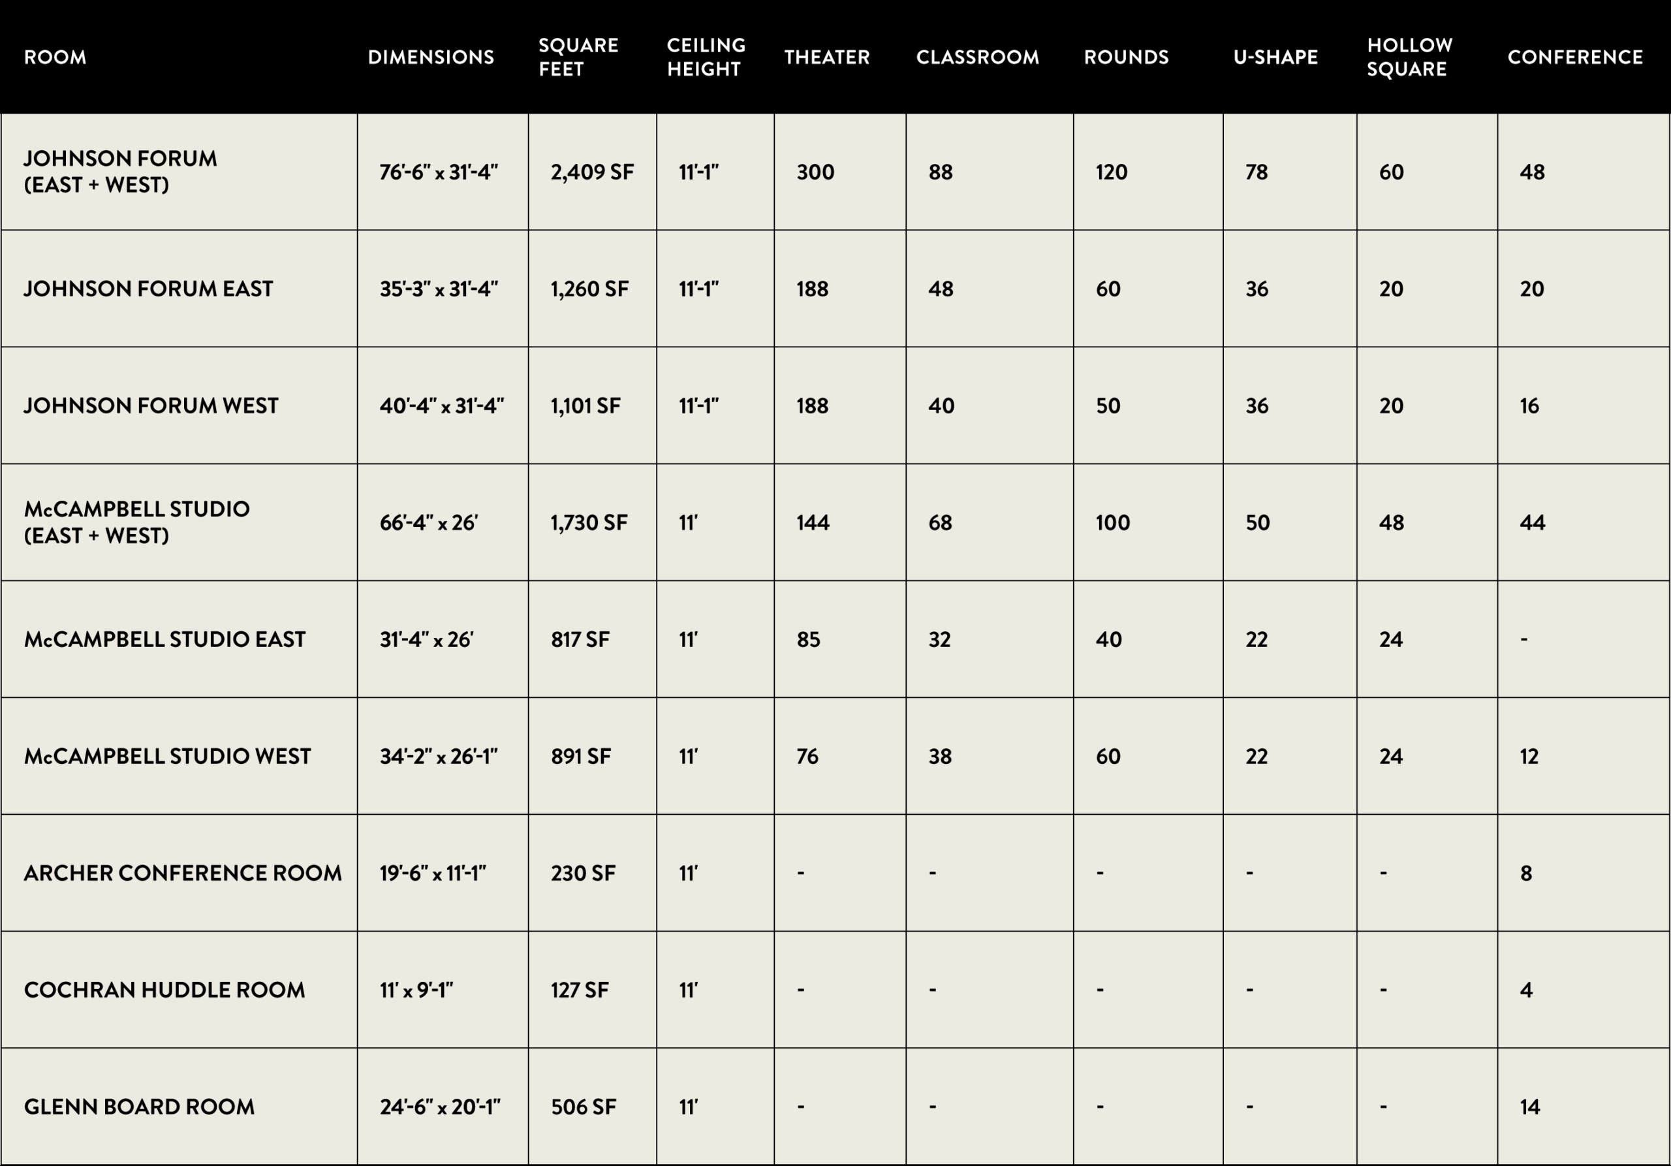Click the 66'-4" x 26' dimensions cell
1671x1166 pixels.
tap(429, 522)
